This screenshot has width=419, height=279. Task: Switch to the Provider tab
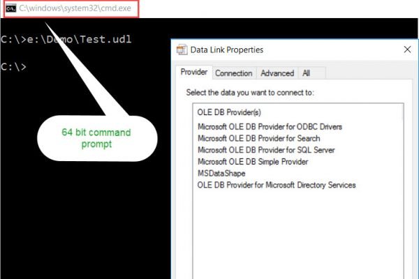pos(193,73)
